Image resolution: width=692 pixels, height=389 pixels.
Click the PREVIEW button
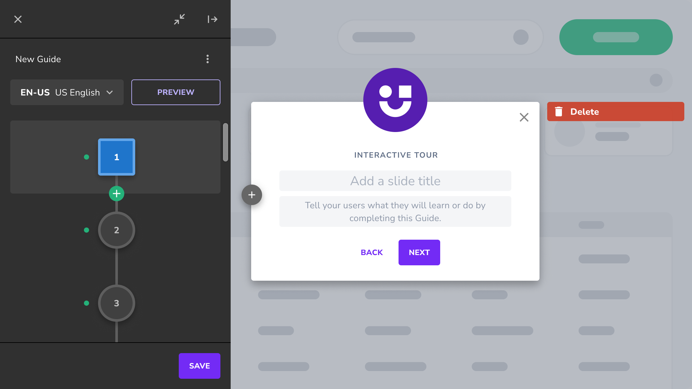coord(176,92)
